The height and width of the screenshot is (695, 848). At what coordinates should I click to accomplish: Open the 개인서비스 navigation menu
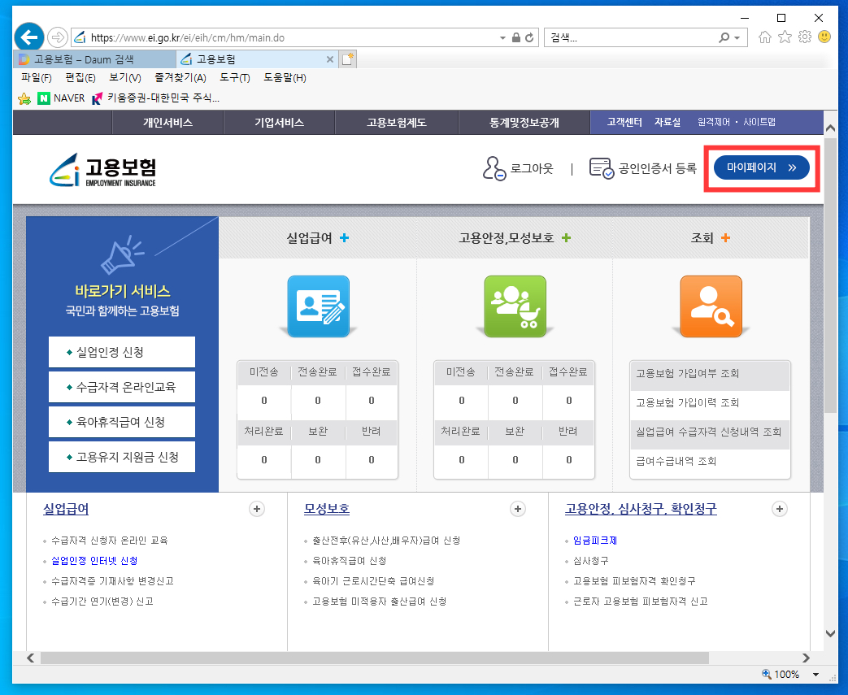tap(167, 123)
